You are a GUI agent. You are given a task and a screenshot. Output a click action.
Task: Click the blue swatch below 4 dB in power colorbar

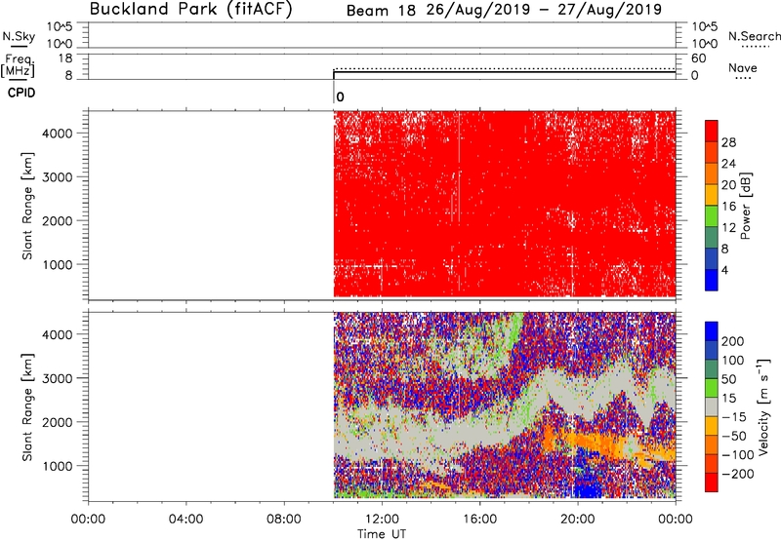click(712, 280)
